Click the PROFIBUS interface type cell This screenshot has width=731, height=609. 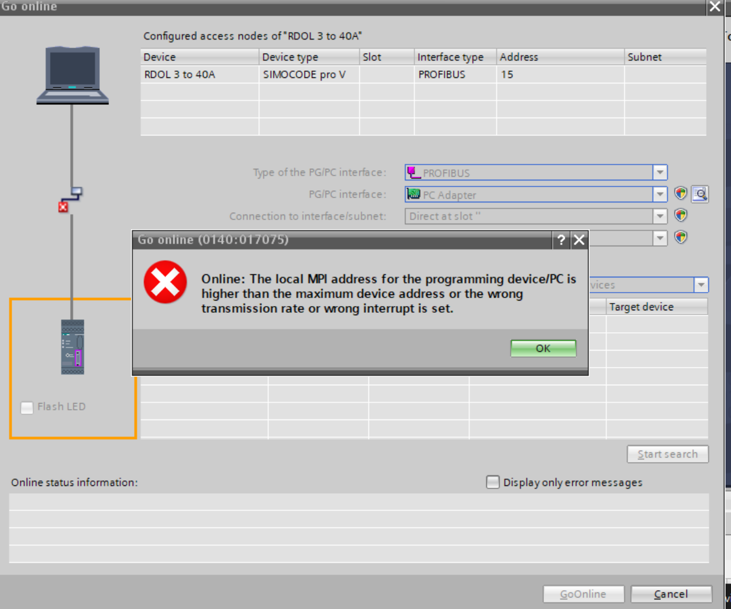(456, 74)
